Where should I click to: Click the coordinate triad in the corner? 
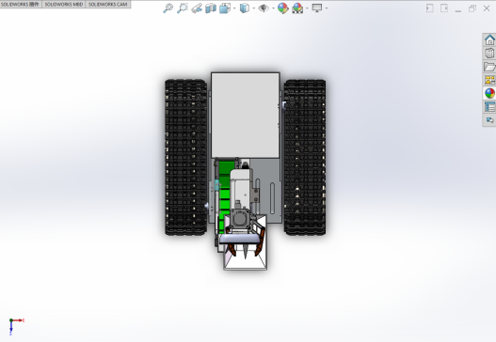click(16, 327)
